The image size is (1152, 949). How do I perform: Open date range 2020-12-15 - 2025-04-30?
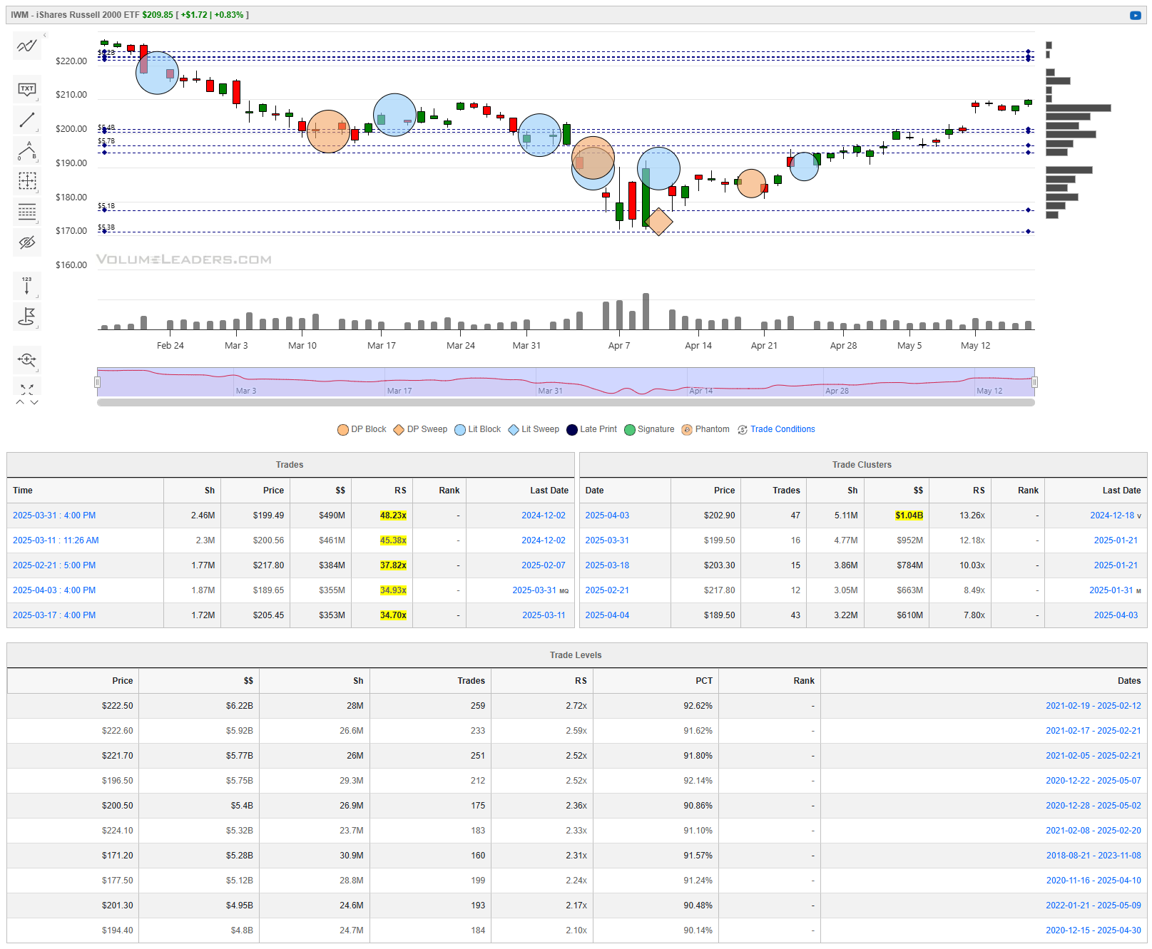coord(1094,930)
